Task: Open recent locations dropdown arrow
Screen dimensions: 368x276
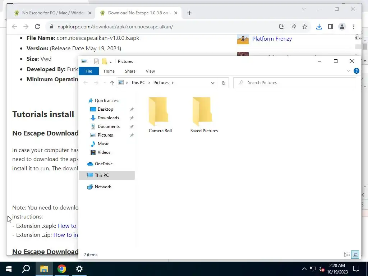Action: click(105, 83)
